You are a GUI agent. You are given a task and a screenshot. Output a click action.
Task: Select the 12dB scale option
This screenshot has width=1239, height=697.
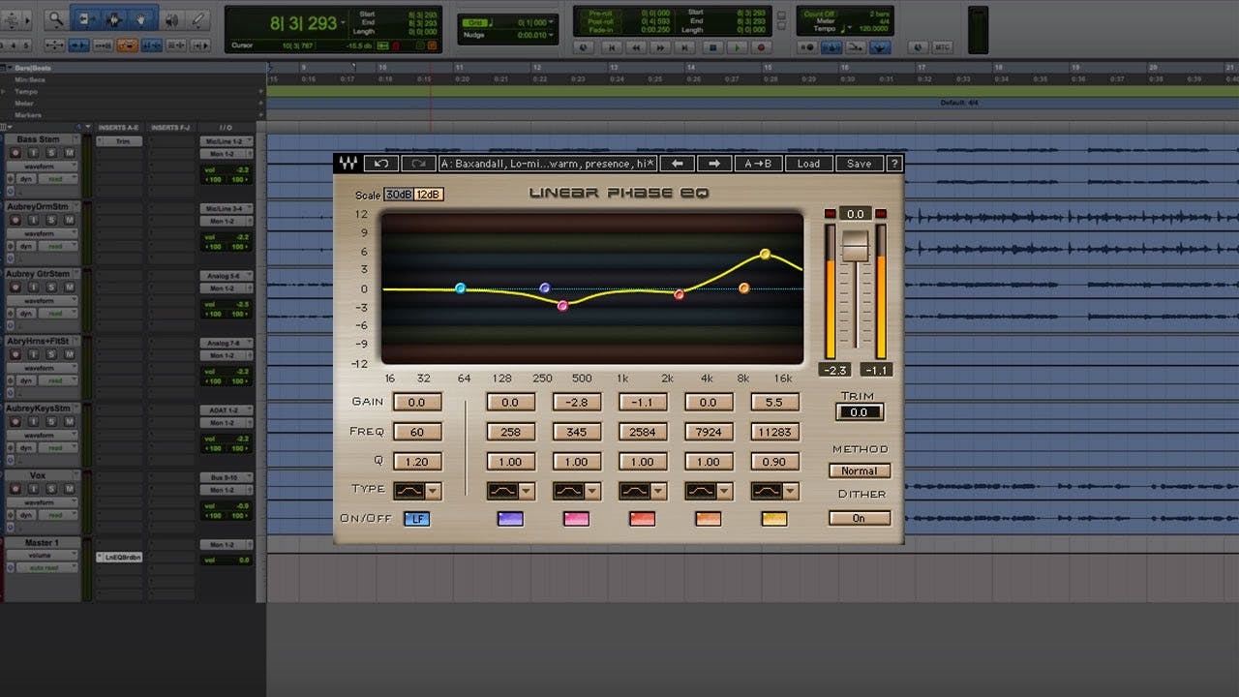(429, 195)
